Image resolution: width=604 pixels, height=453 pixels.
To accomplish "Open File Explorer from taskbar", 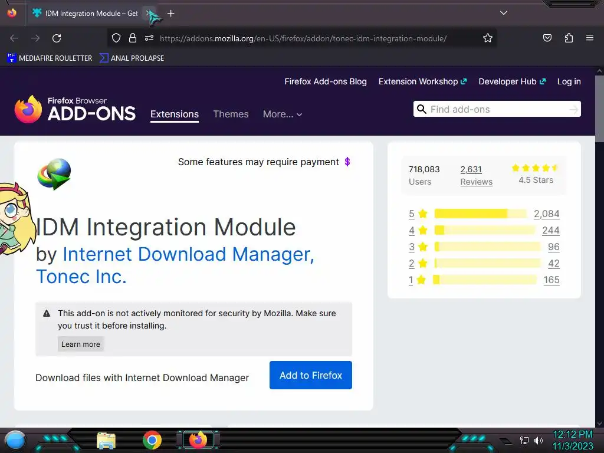I will [106, 441].
